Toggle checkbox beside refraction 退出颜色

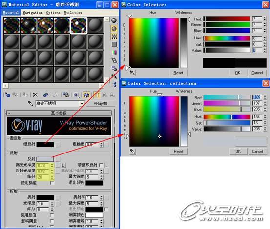(106, 209)
